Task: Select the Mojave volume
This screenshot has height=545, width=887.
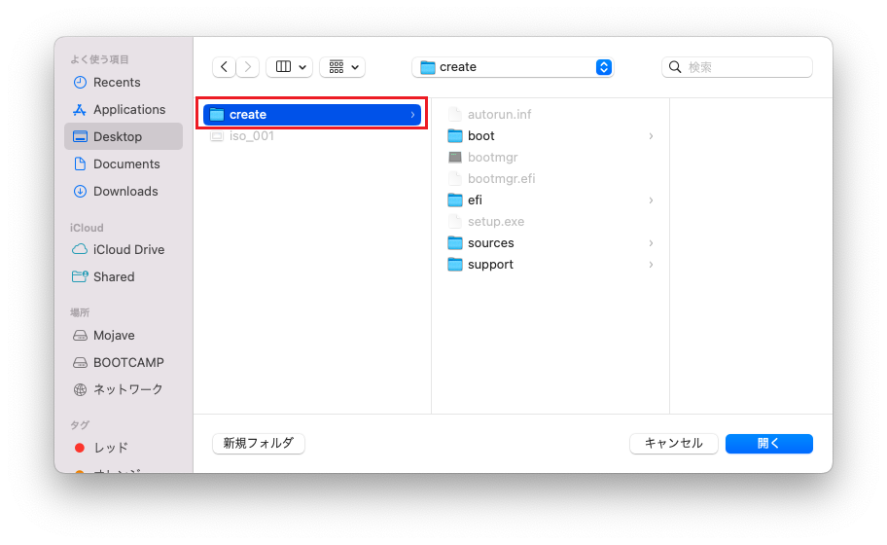Action: pos(124,335)
